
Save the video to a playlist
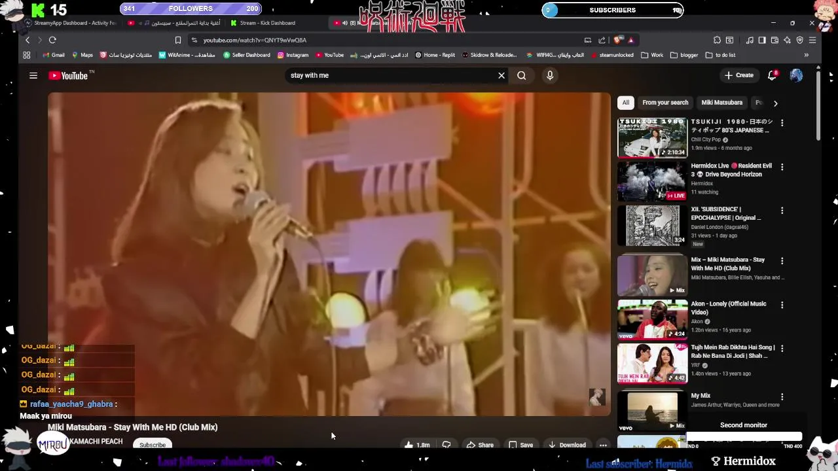[521, 445]
